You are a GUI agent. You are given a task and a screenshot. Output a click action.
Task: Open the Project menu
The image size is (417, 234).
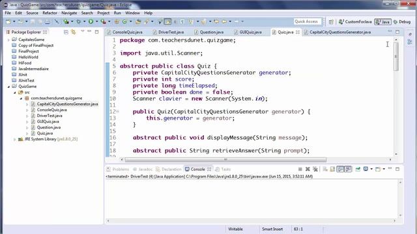point(103,13)
